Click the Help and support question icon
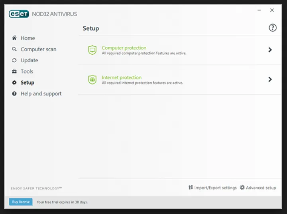Viewport: 287px width, 214px height. click(x=14, y=94)
